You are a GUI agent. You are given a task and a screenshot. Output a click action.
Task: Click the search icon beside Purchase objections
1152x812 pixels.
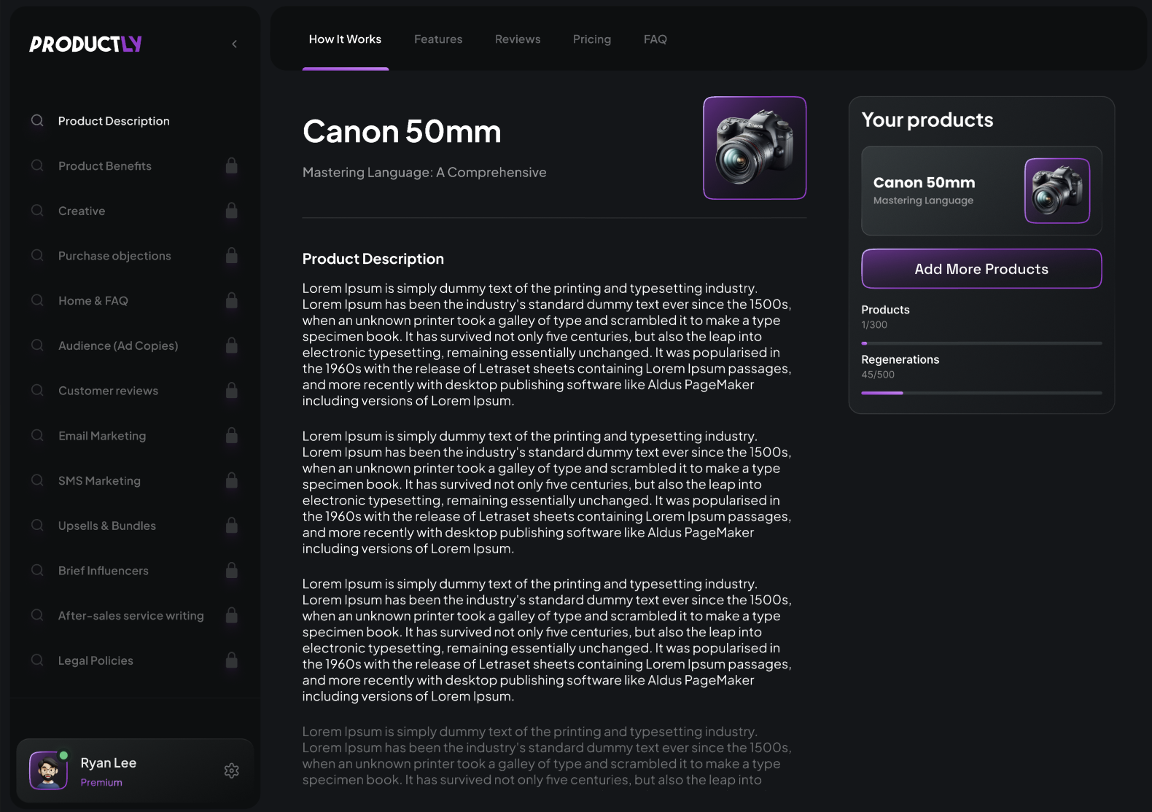point(37,255)
